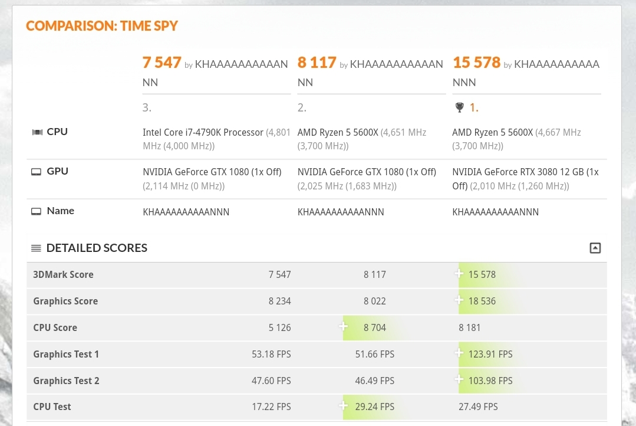
Task: Click the Name row monitor icon
Action: 36,212
